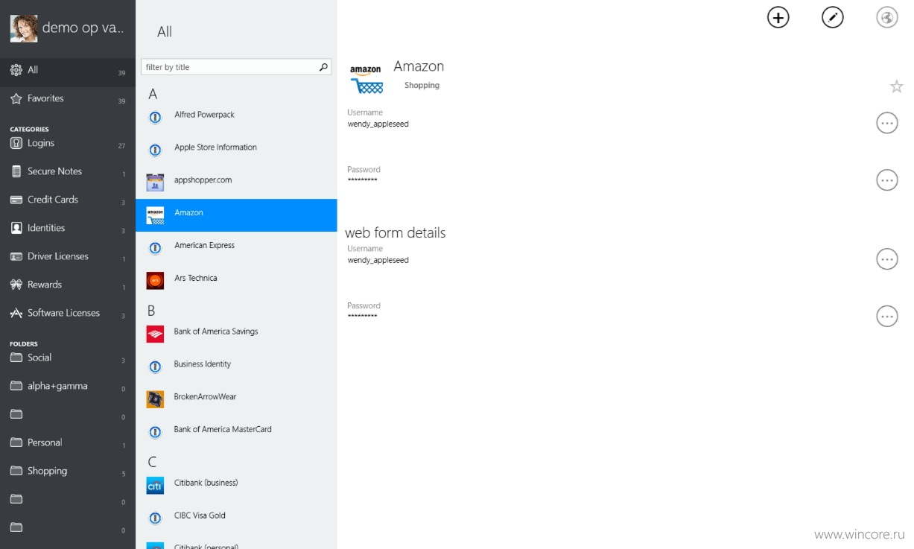Click the Business Identity keyhole icon
Viewport: 914px width, 549px height.
click(155, 366)
